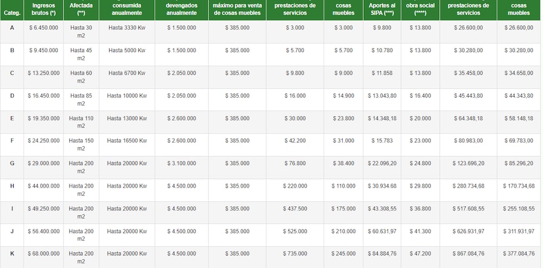The width and height of the screenshot is (543, 268).
Task: Select the consumida anualmente header cell
Action: coord(127,9)
